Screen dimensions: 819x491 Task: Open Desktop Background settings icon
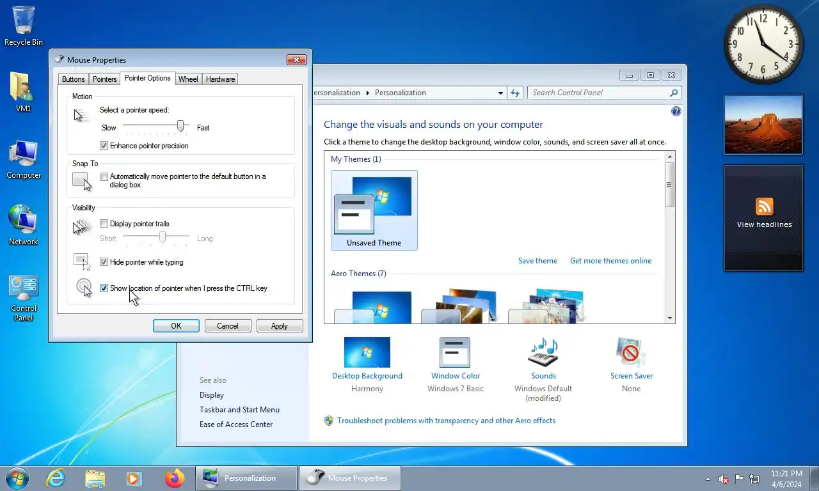(x=367, y=352)
